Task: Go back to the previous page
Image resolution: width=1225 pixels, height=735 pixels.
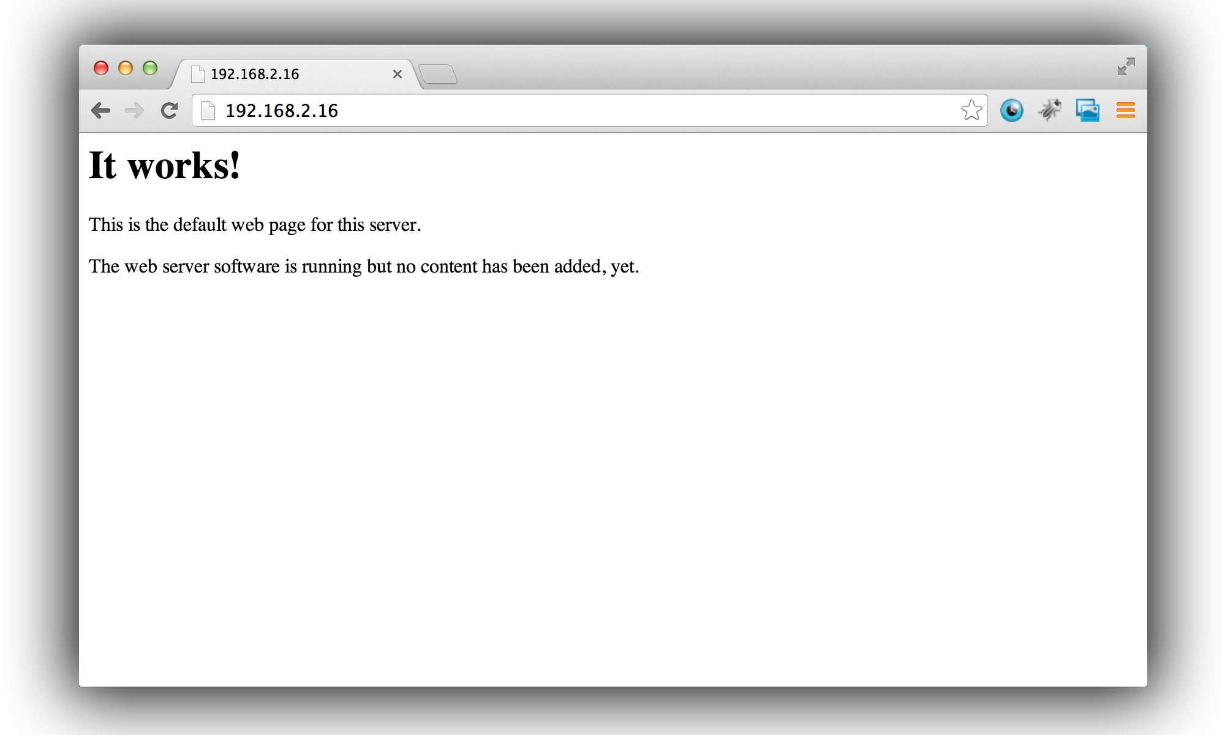Action: (100, 111)
